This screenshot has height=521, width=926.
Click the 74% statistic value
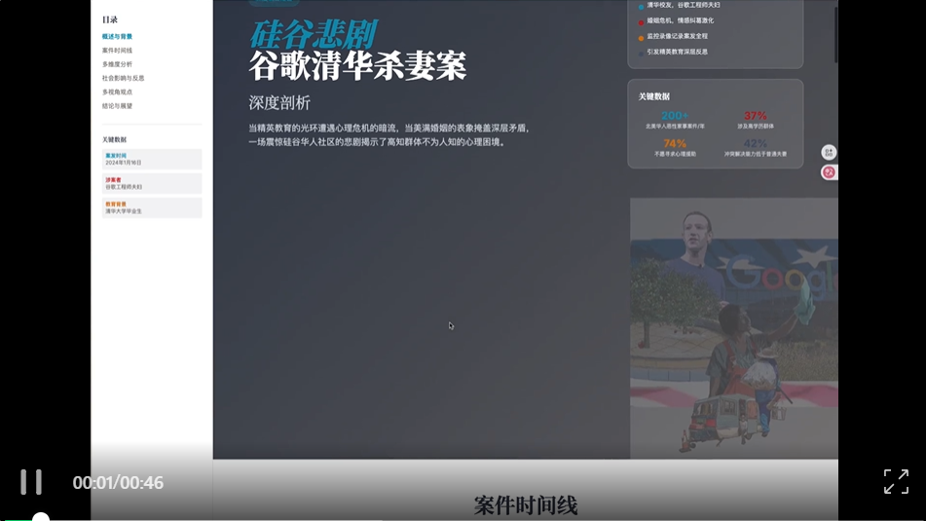pyautogui.click(x=675, y=143)
